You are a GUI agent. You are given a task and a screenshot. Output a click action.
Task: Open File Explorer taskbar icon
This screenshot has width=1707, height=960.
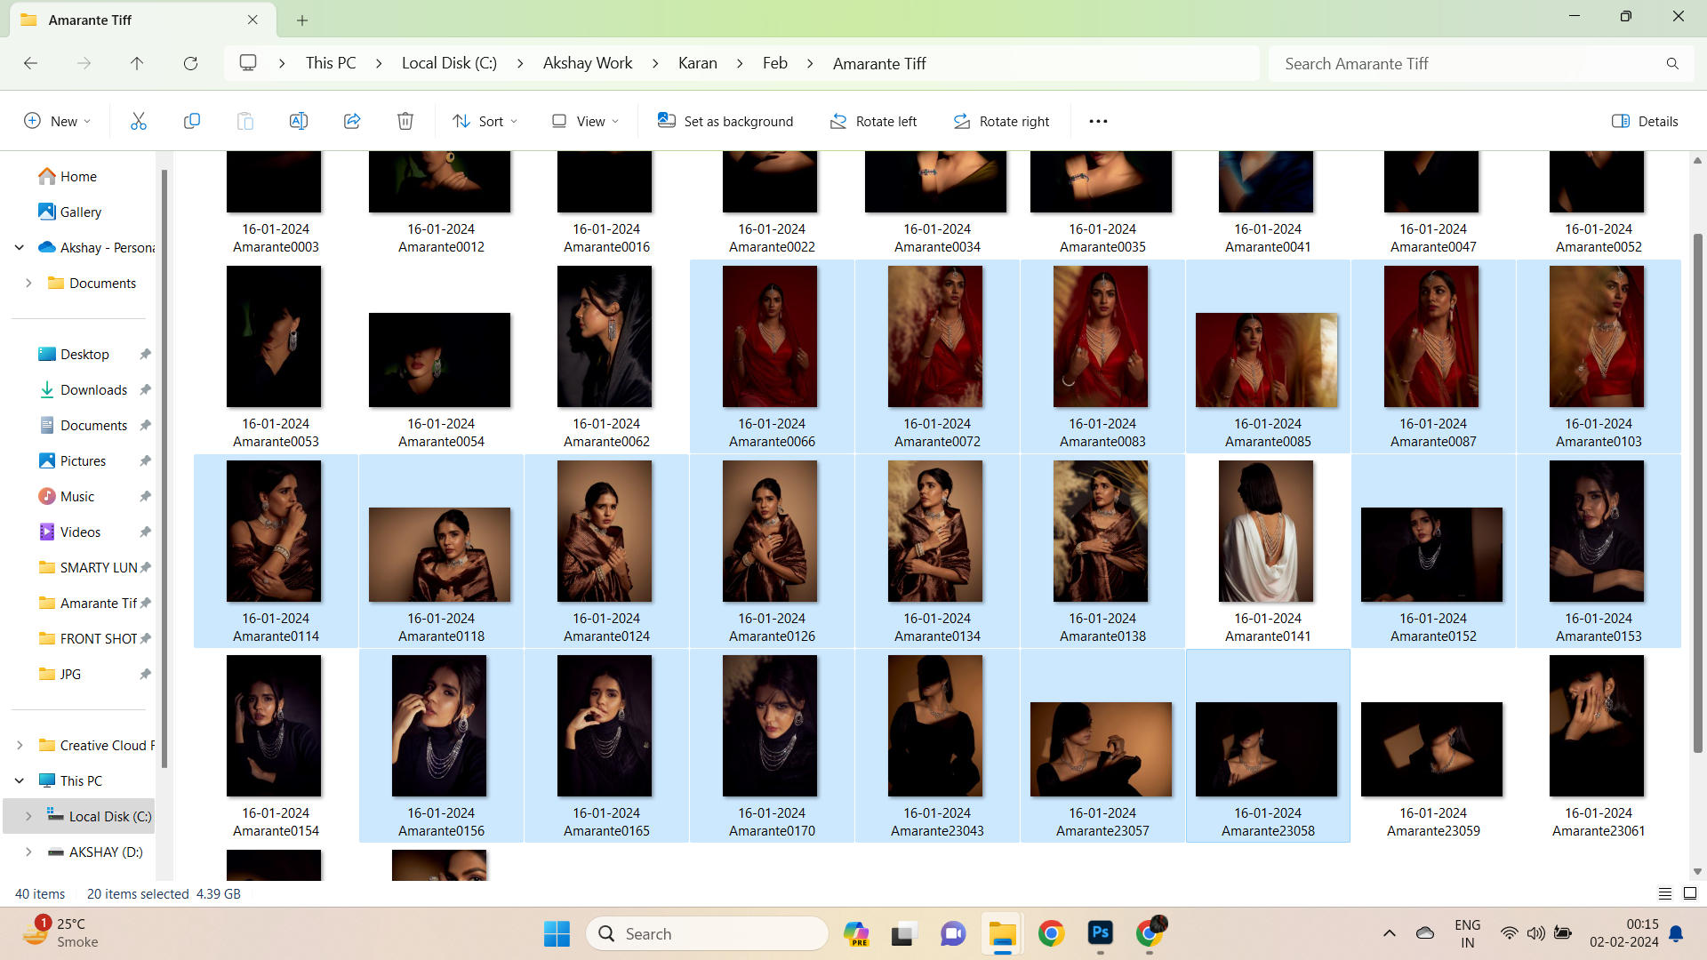1002,933
